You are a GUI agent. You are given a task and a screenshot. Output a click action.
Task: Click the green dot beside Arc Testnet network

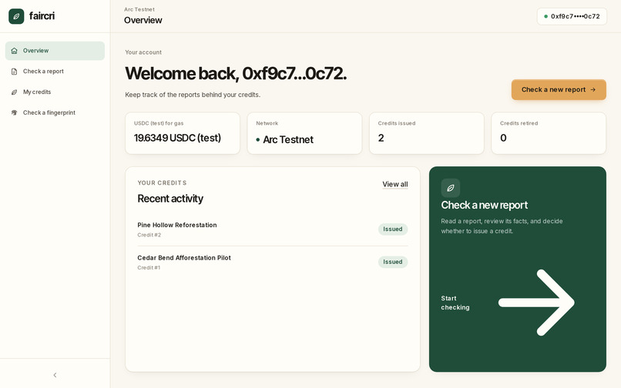pos(258,140)
